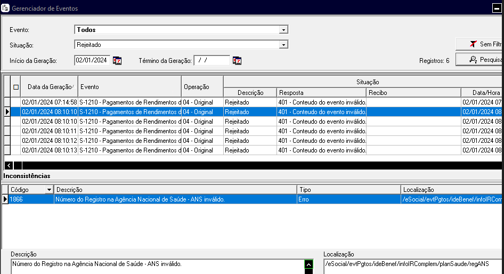Focus the Início da Geração date field
Viewport: 504px width, 274px height.
pos(92,60)
